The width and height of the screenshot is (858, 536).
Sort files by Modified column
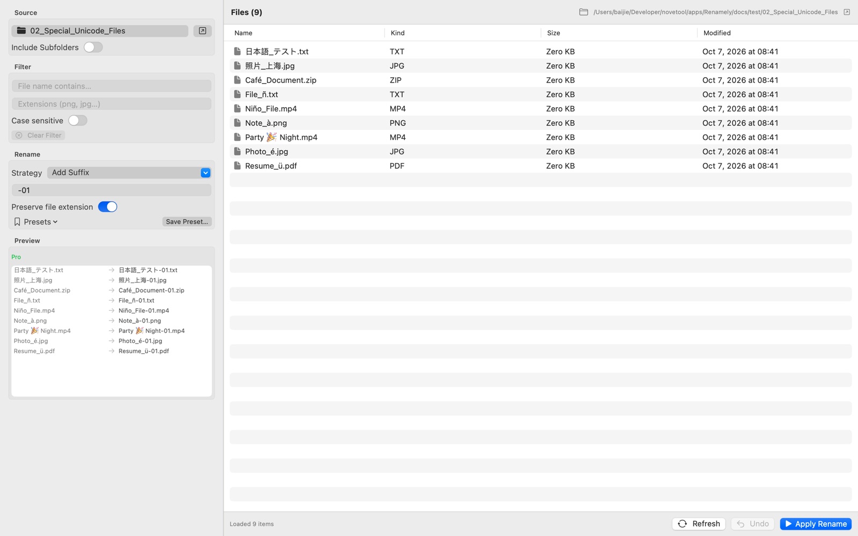pos(717,33)
